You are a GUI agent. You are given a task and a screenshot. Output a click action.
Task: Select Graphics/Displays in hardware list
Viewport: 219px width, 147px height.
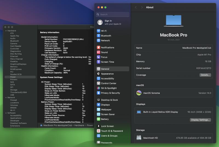[x=18, y=64]
